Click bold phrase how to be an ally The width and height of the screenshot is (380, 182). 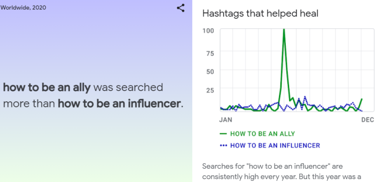point(47,87)
